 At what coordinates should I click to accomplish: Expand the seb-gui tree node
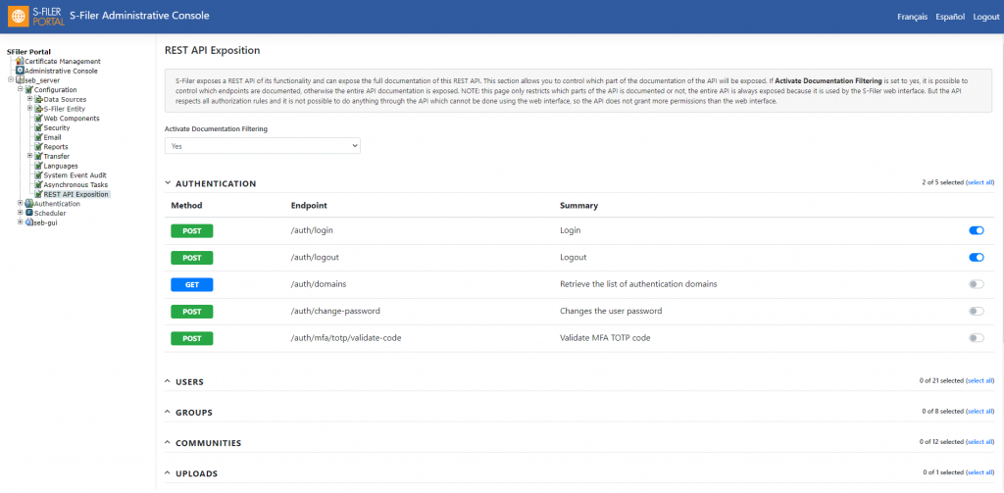point(20,222)
